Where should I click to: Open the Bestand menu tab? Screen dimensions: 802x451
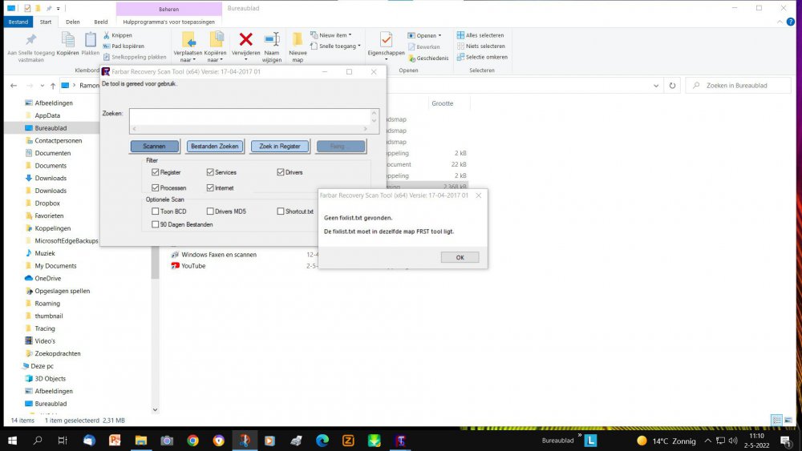click(18, 22)
